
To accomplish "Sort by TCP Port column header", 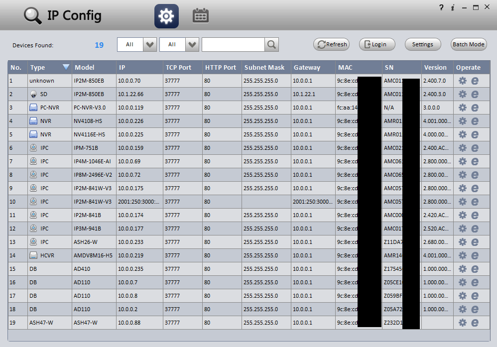I will [183, 68].
